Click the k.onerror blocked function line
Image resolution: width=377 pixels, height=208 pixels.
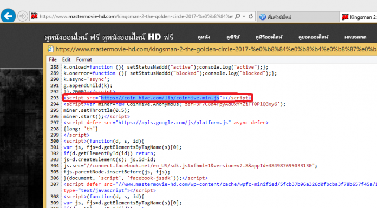point(170,73)
